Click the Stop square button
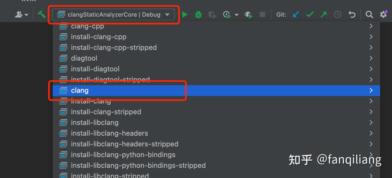392x178 pixels. tap(262, 15)
